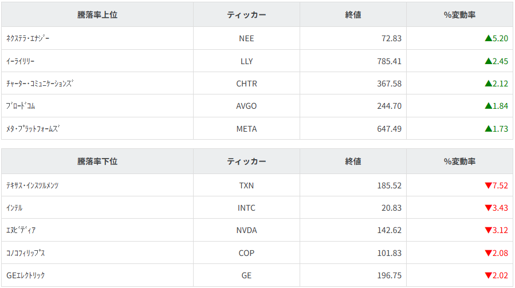Click red down triangle in NVDA row
The image size is (515, 288).
pos(488,231)
